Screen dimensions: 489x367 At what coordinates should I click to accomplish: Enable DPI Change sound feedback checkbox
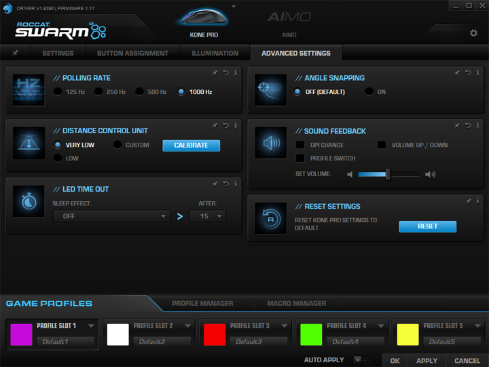(x=300, y=145)
